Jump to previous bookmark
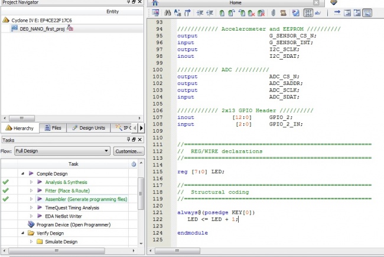The height and width of the screenshot is (257, 384). click(242, 13)
